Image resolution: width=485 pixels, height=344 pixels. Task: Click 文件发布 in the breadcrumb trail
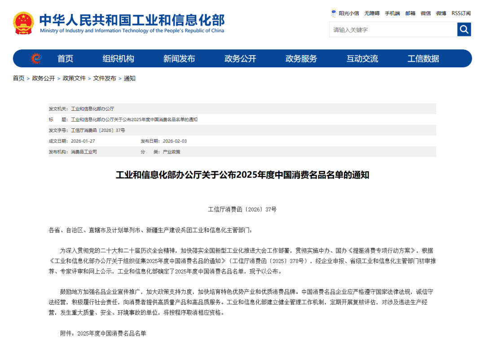pyautogui.click(x=105, y=78)
